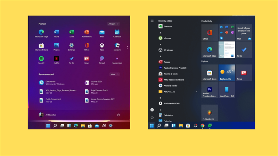Open Search on the Windows 11 taskbar
Image resolution: width=278 pixels, height=156 pixels.
coord(55,125)
